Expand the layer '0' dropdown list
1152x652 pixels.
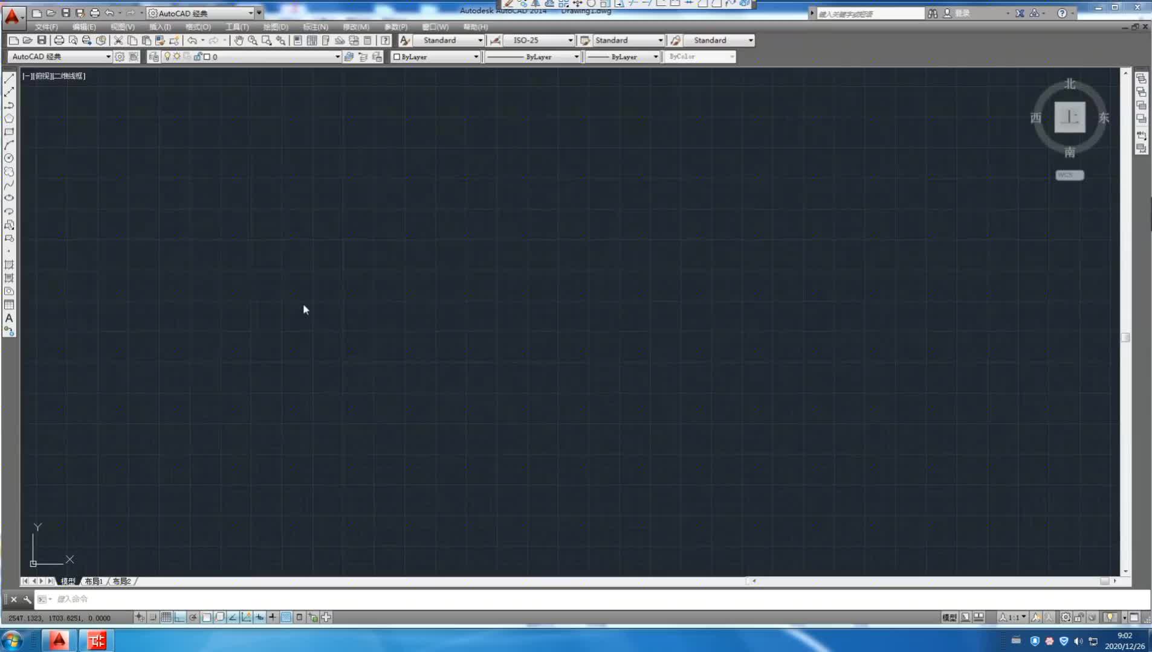[x=337, y=57]
